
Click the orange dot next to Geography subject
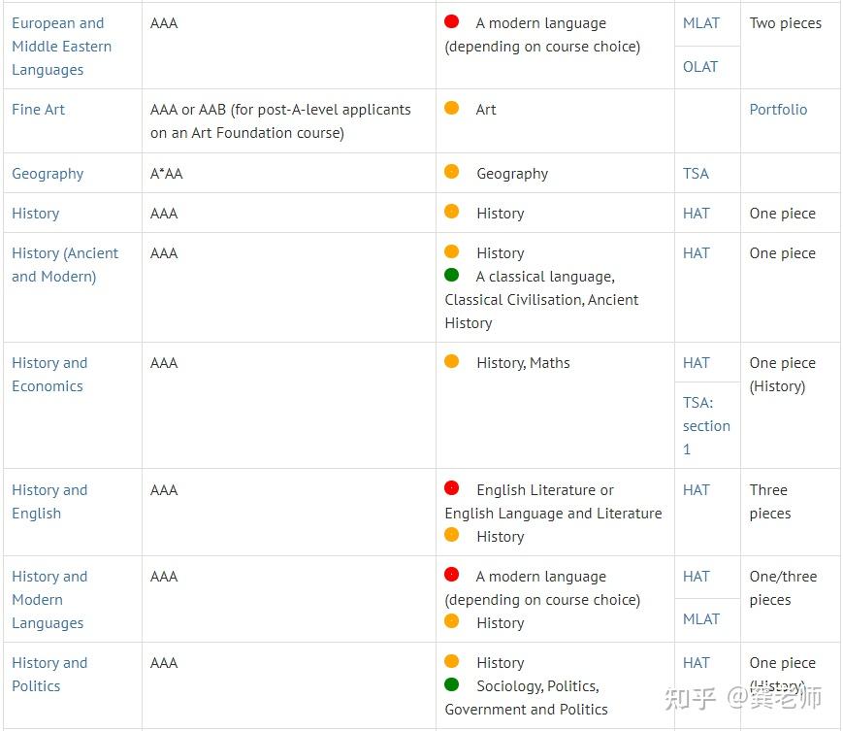(x=452, y=172)
